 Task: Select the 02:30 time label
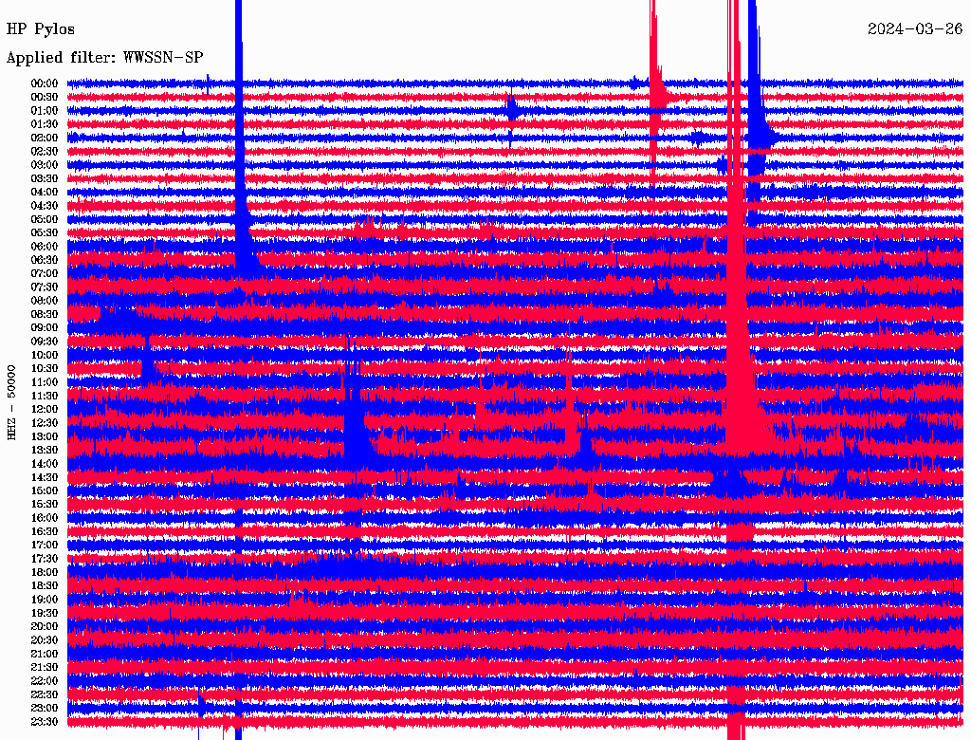click(x=44, y=151)
